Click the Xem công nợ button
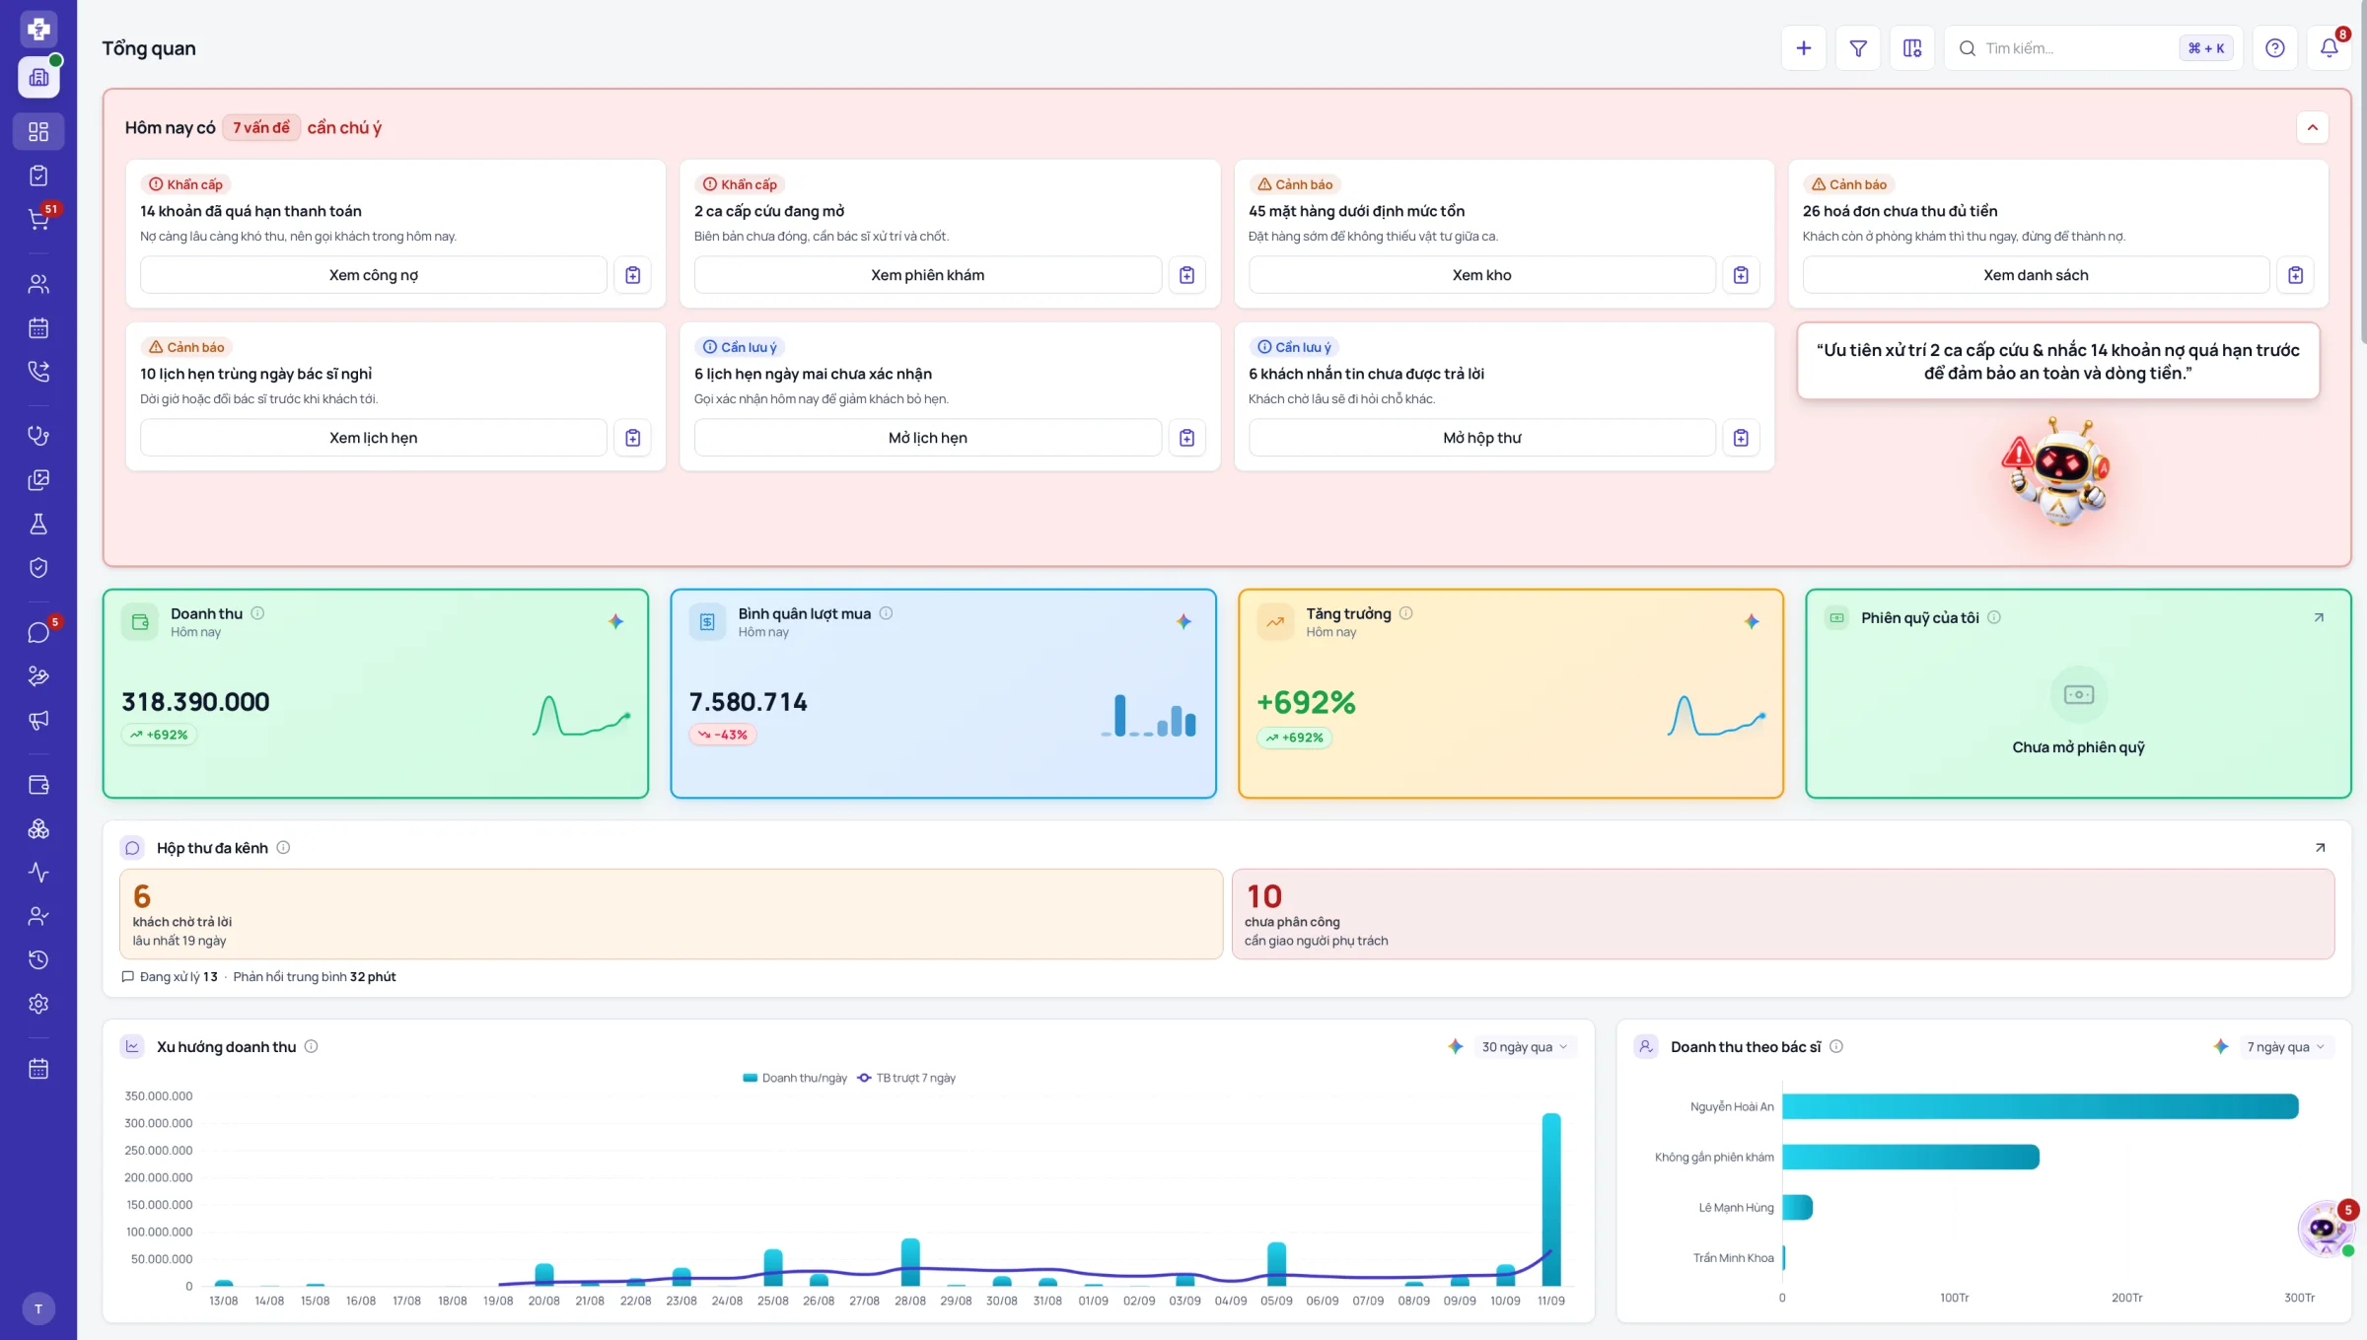2367x1340 pixels. tap(373, 275)
